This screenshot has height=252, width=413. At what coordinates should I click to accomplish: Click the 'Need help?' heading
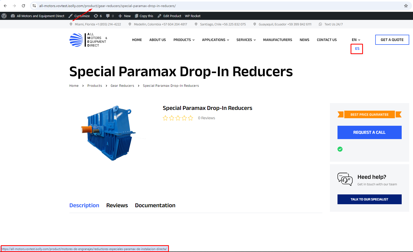pos(372,177)
